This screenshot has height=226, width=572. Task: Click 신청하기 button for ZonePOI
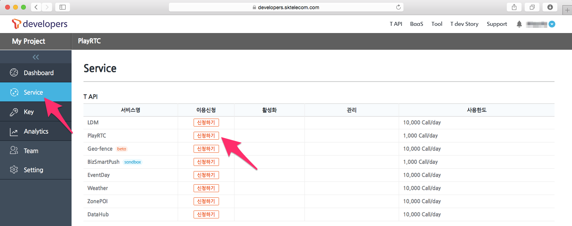(x=206, y=201)
